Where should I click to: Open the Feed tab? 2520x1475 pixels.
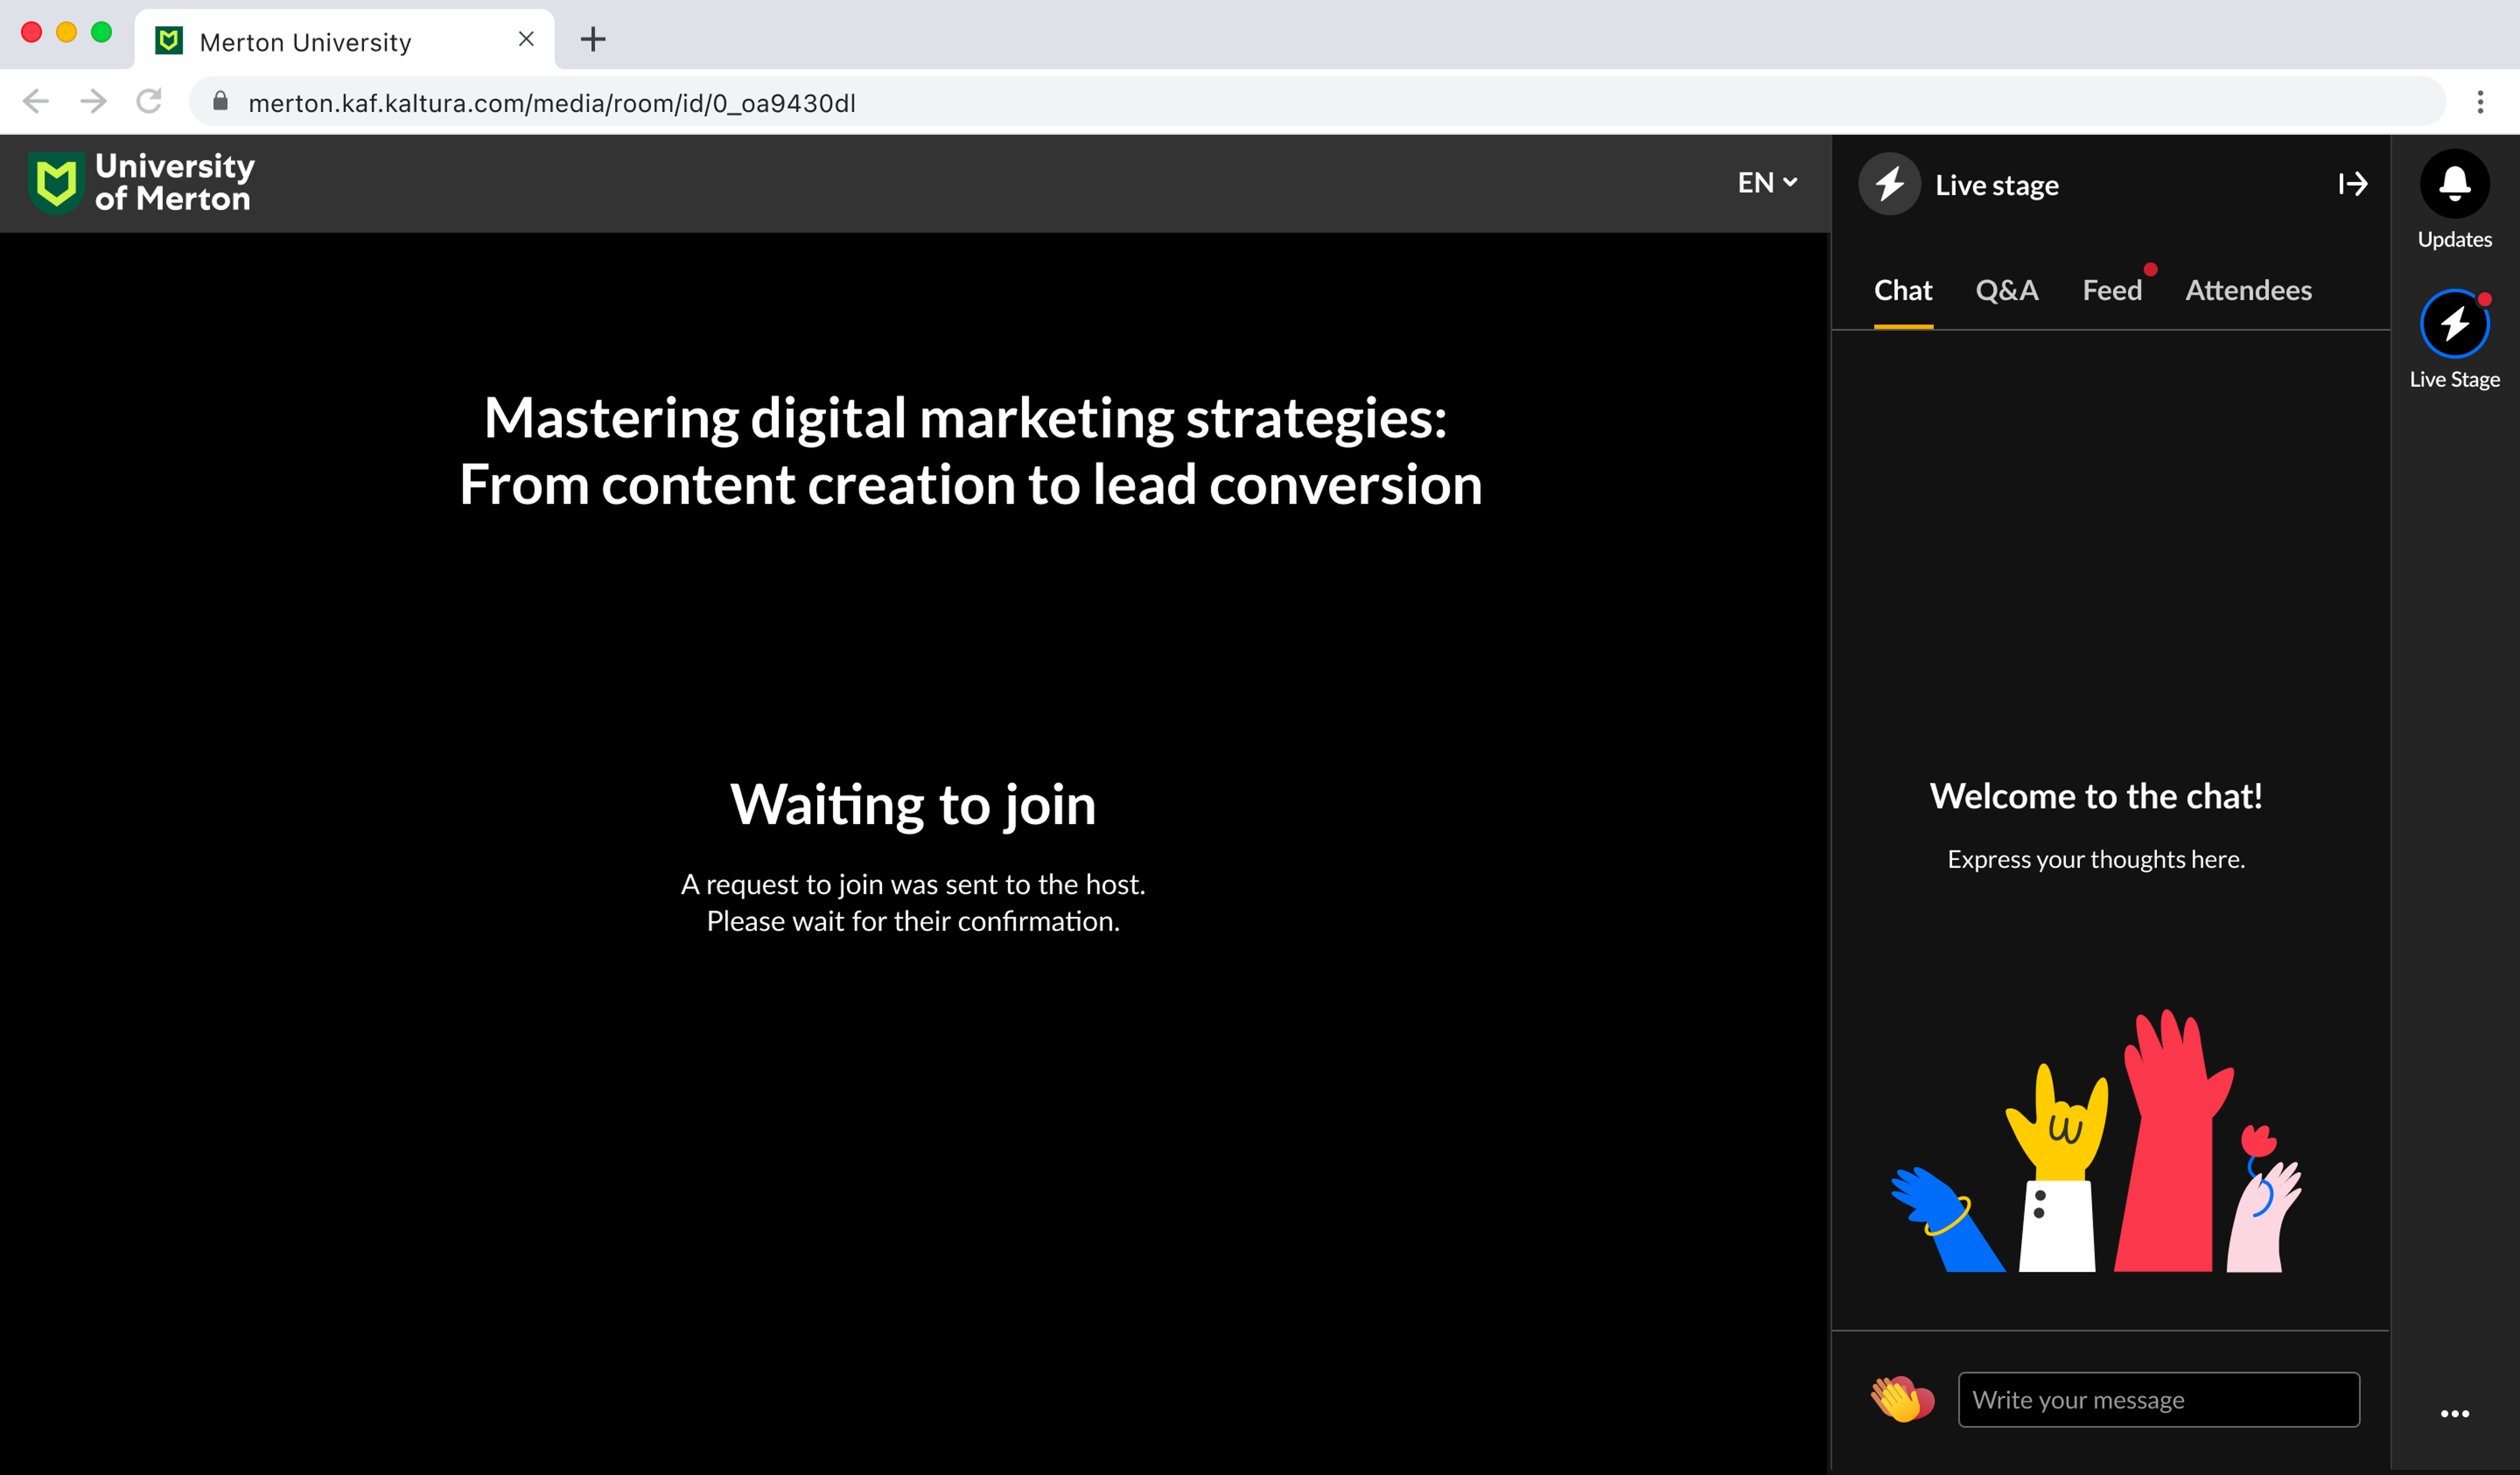2111,291
